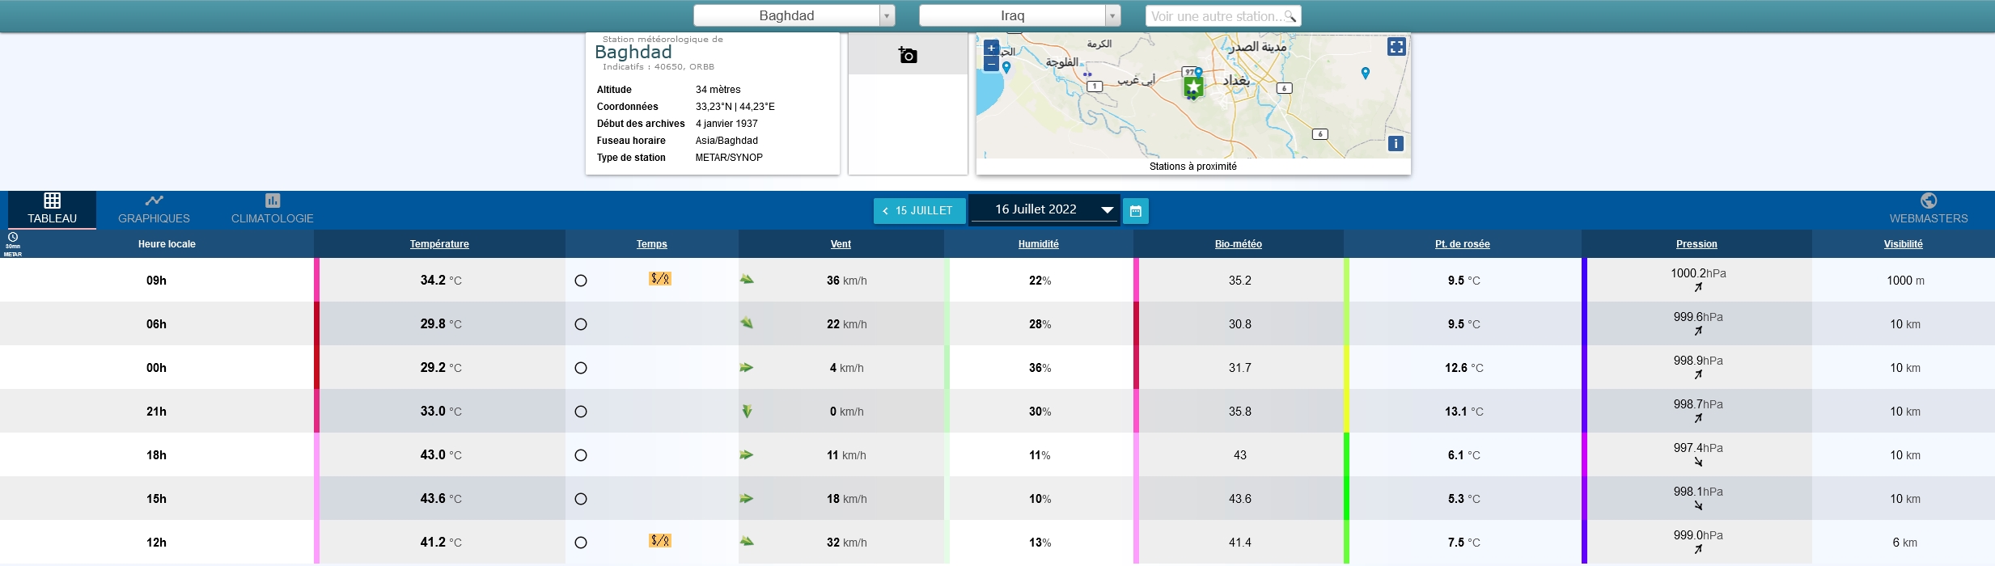Click the dust weather symbol at 09h
The width and height of the screenshot is (1995, 566).
(659, 279)
